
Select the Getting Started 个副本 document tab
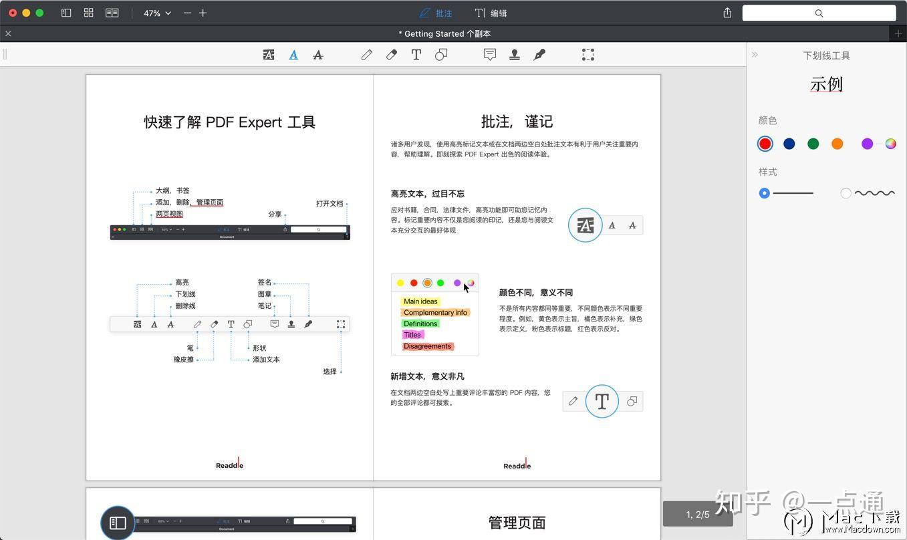[x=445, y=33]
